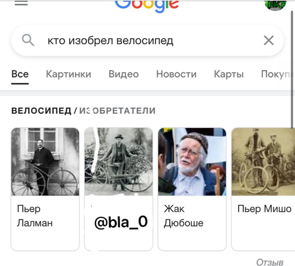Switch to the Картинки tab
Image resolution: width=295 pixels, height=266 pixels.
point(69,74)
